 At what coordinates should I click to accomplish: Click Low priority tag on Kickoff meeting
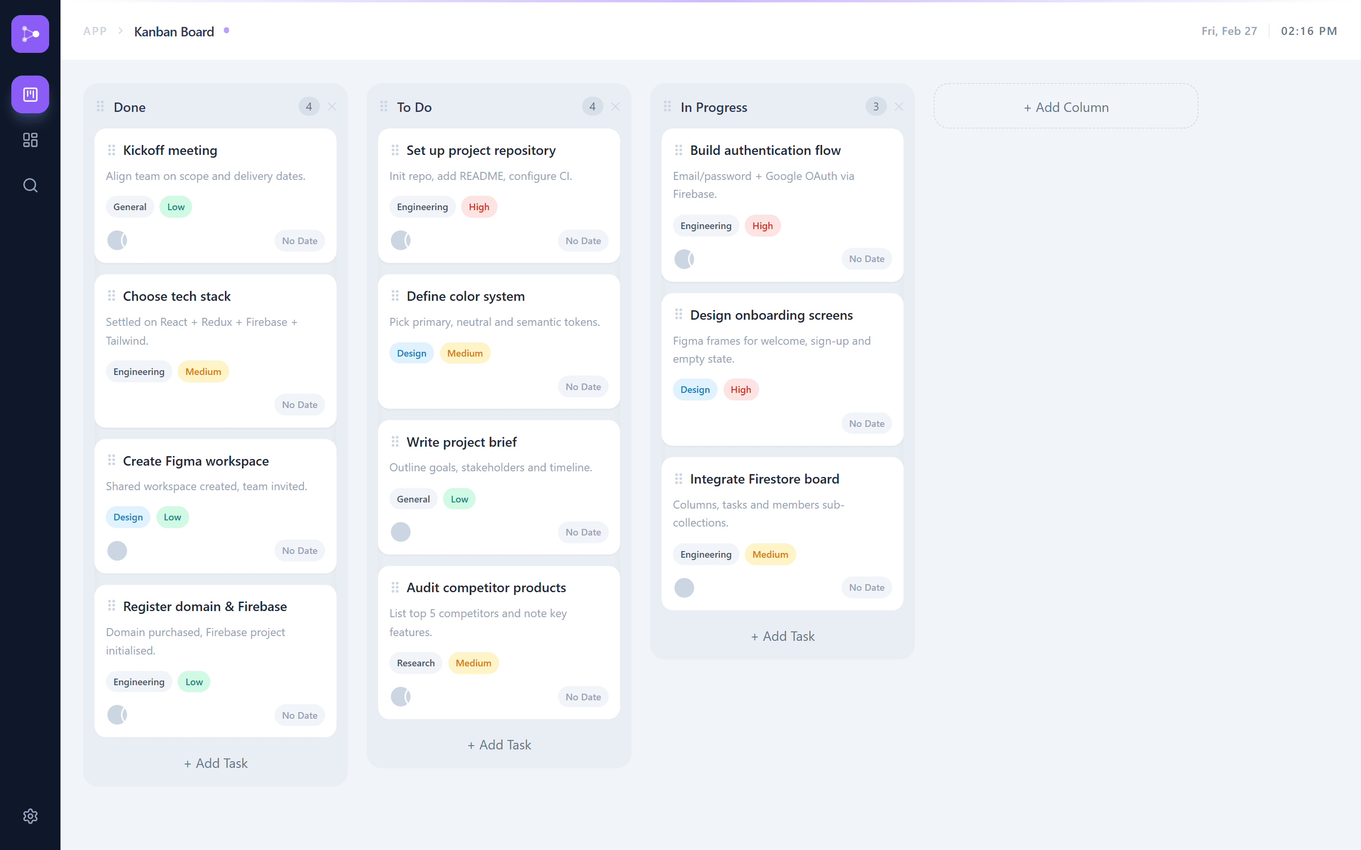pyautogui.click(x=175, y=207)
